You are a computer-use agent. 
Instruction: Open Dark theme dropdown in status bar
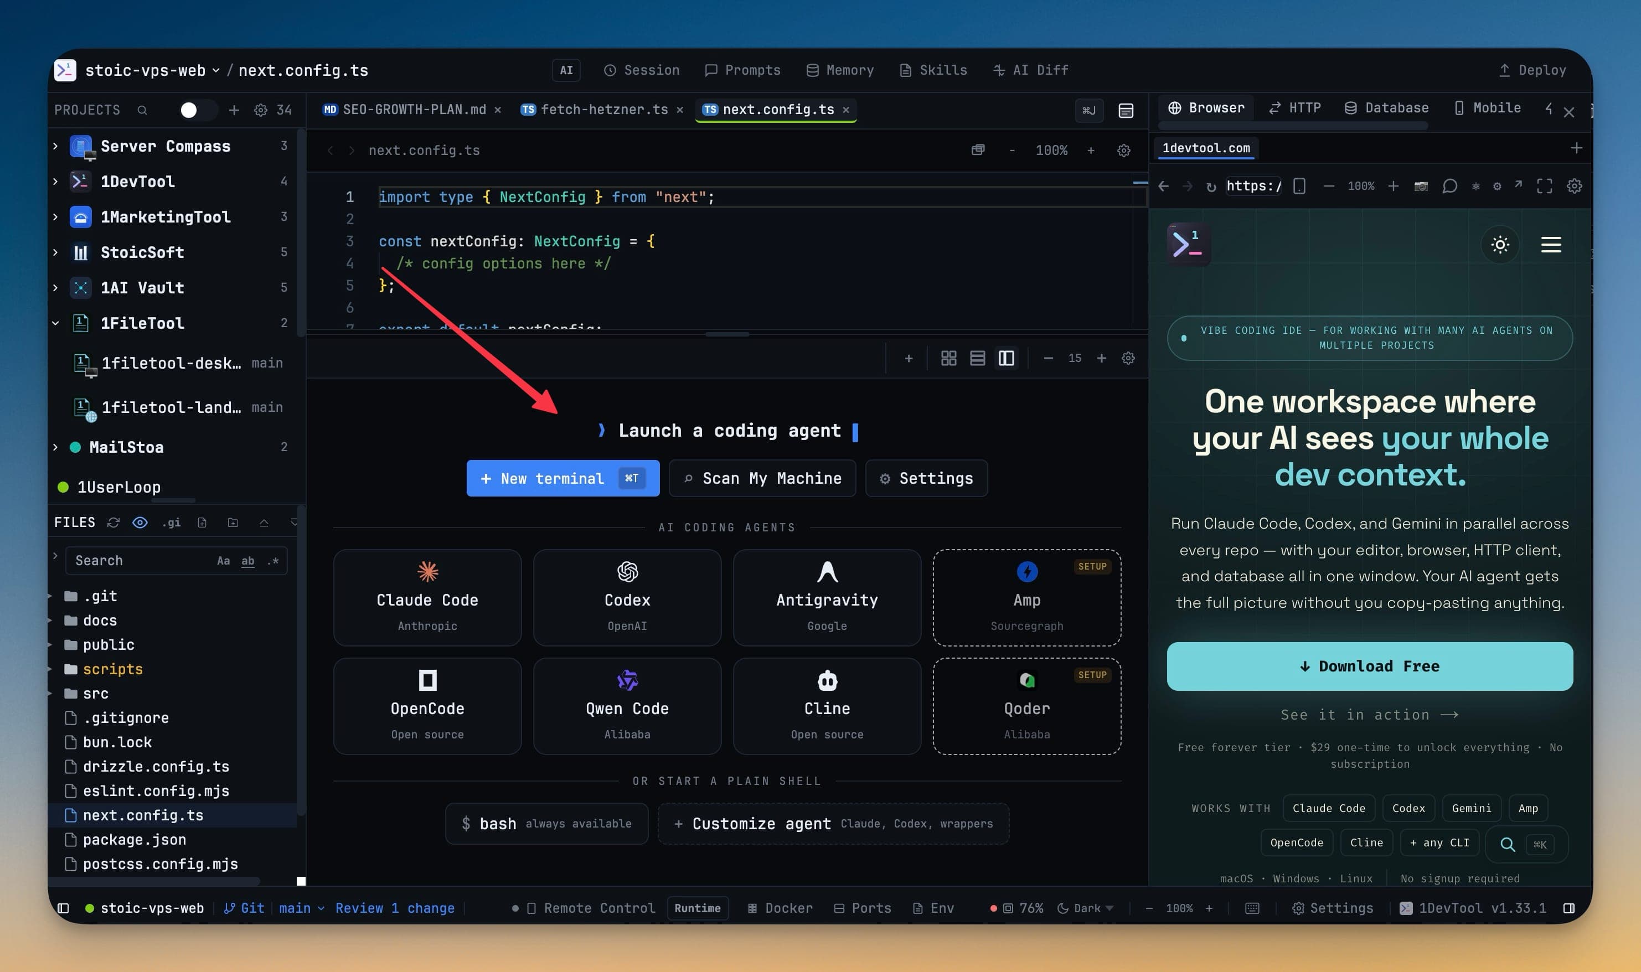click(1085, 908)
